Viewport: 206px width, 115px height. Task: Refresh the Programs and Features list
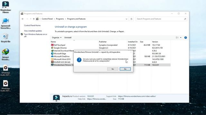coord(131,19)
